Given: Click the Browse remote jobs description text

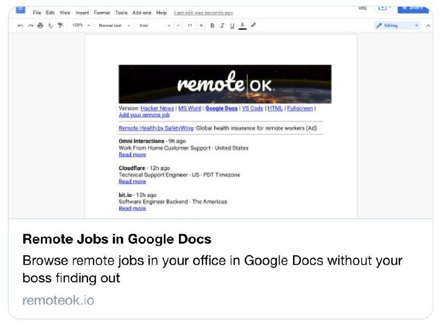Looking at the screenshot, I should pyautogui.click(x=213, y=269).
